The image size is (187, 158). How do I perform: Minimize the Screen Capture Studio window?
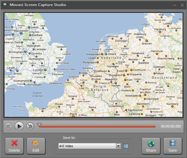coord(174,5)
